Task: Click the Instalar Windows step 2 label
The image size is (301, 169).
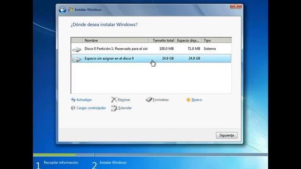Action: [x=113, y=162]
